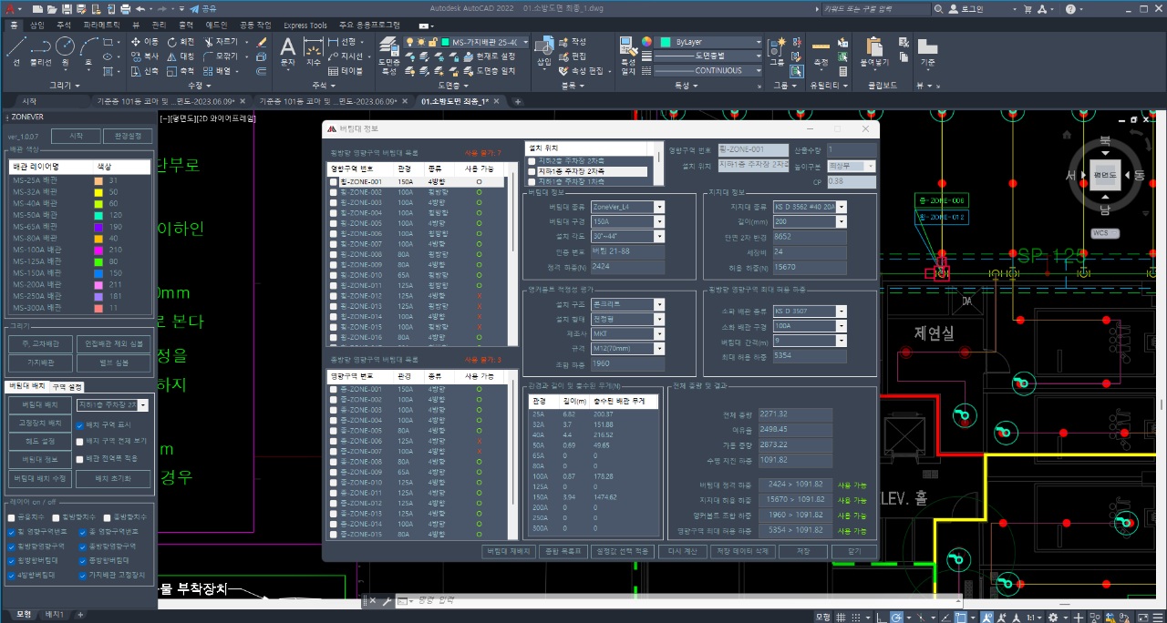Open the 삽입 ribbon tab
Screen dimensions: 1167x623
pos(37,25)
